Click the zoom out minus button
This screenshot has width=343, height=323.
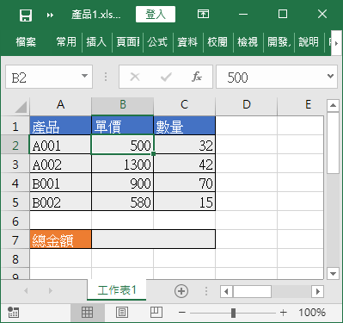pyautogui.click(x=182, y=313)
